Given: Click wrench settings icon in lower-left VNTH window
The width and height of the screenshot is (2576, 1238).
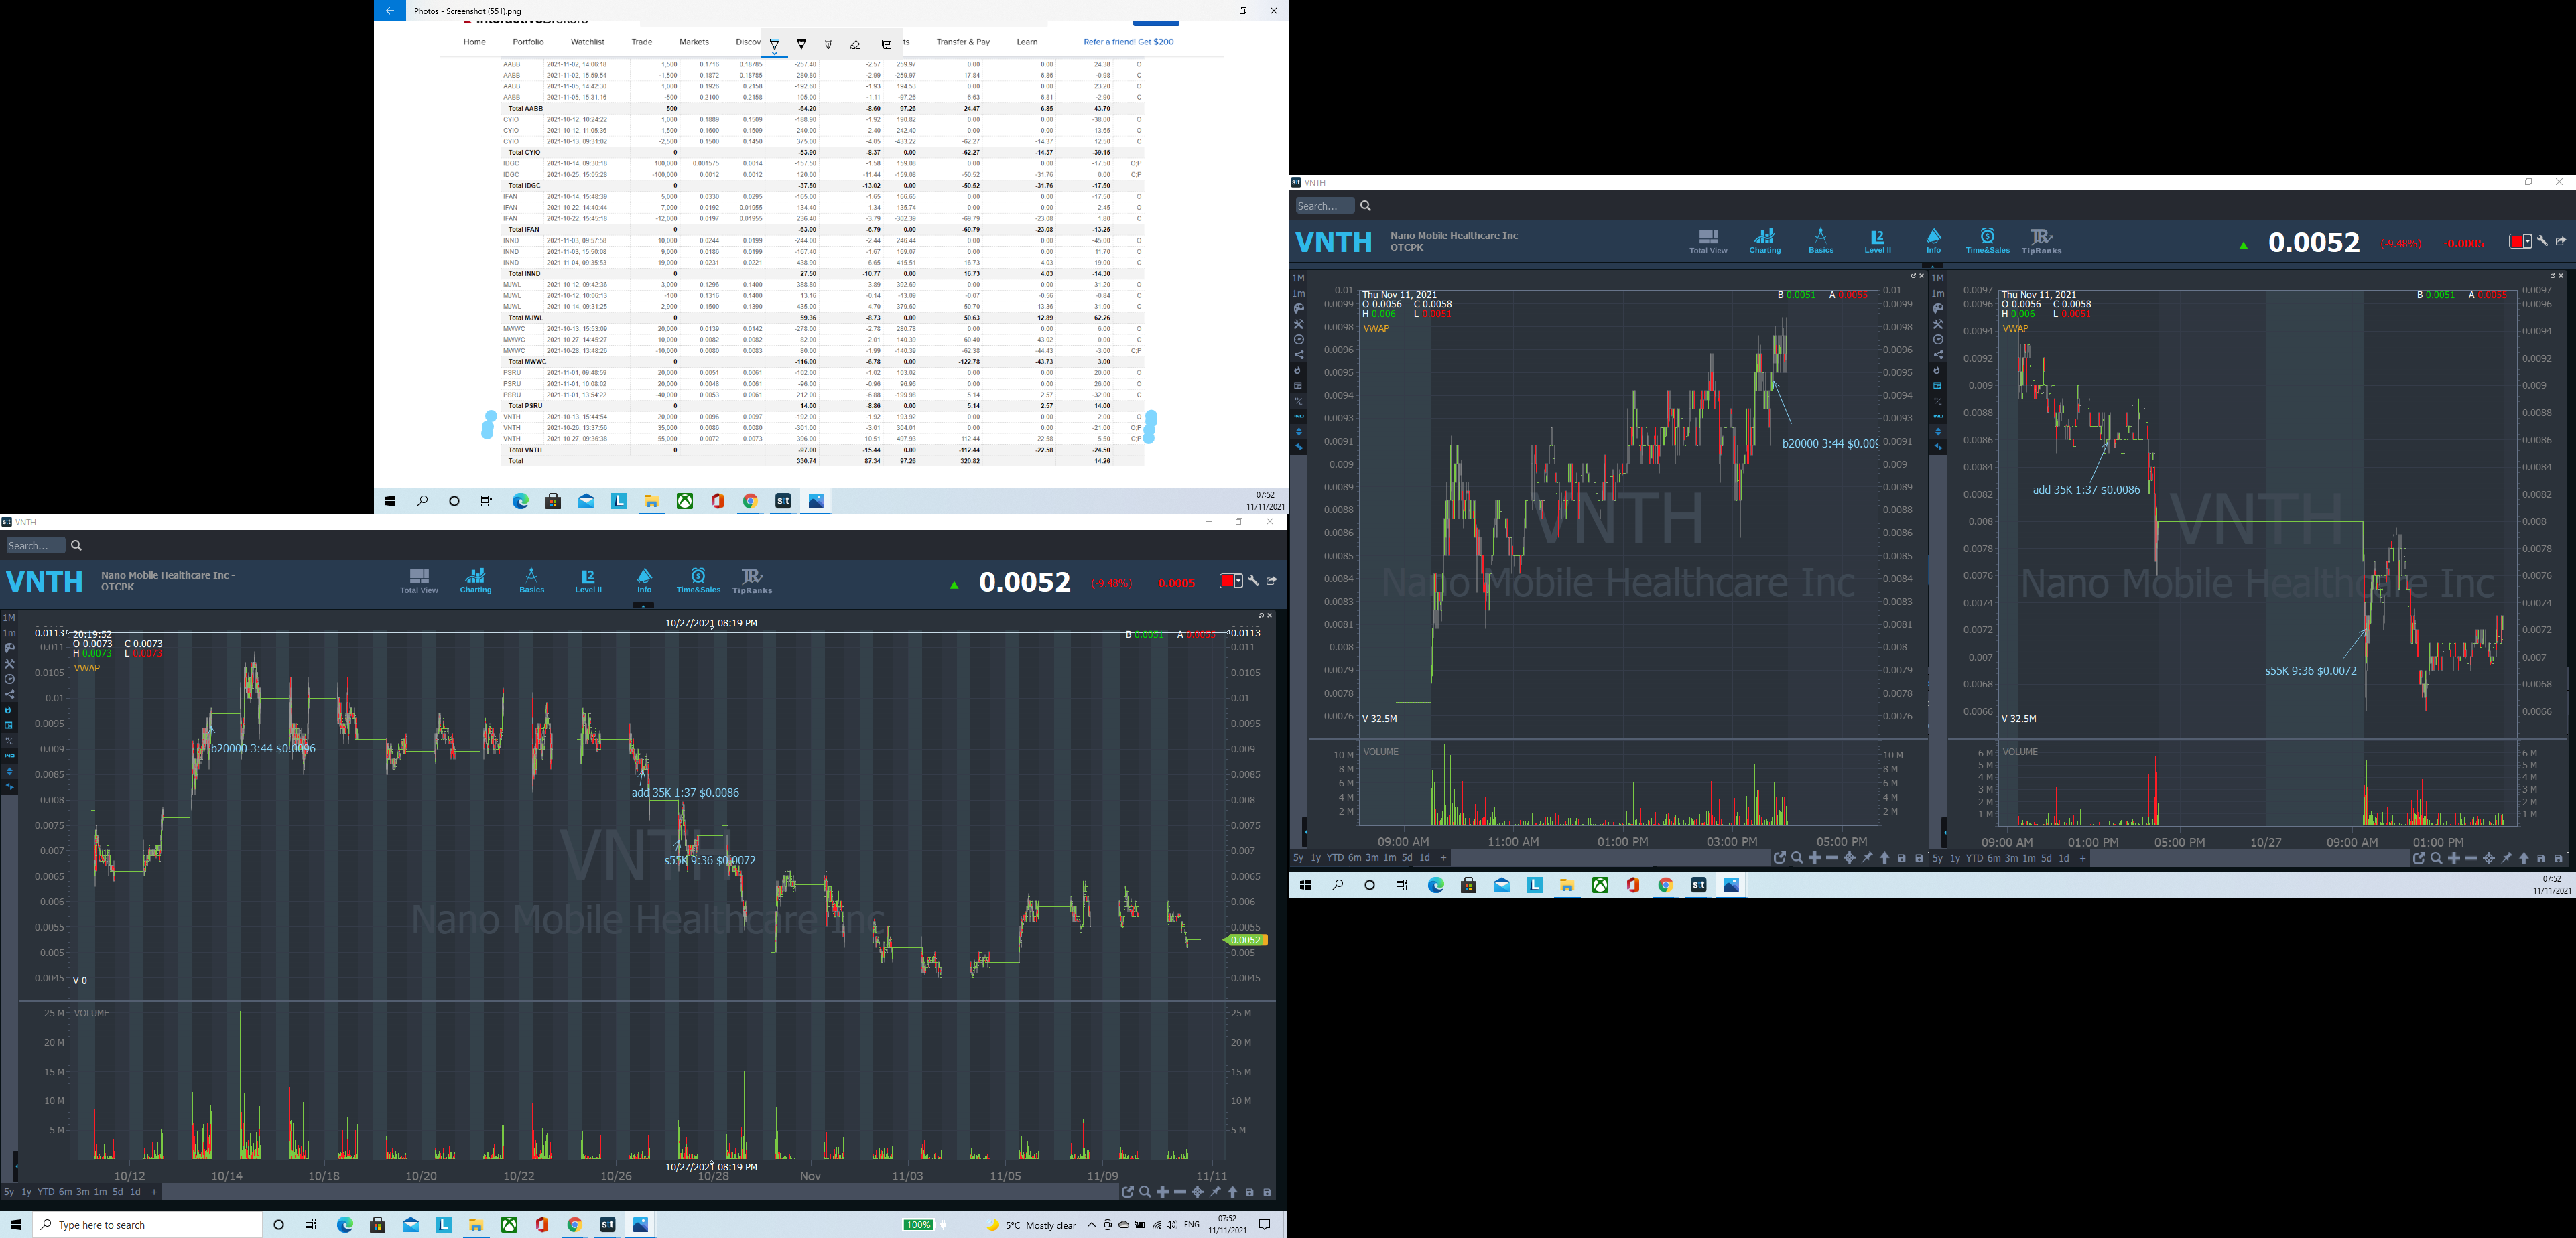Looking at the screenshot, I should coord(1253,581).
